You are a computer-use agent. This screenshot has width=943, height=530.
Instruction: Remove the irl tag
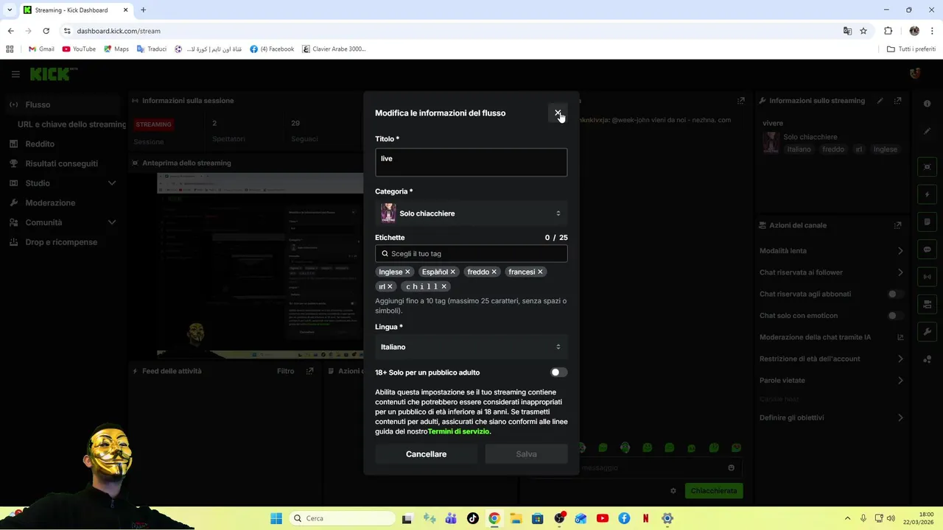pos(390,286)
